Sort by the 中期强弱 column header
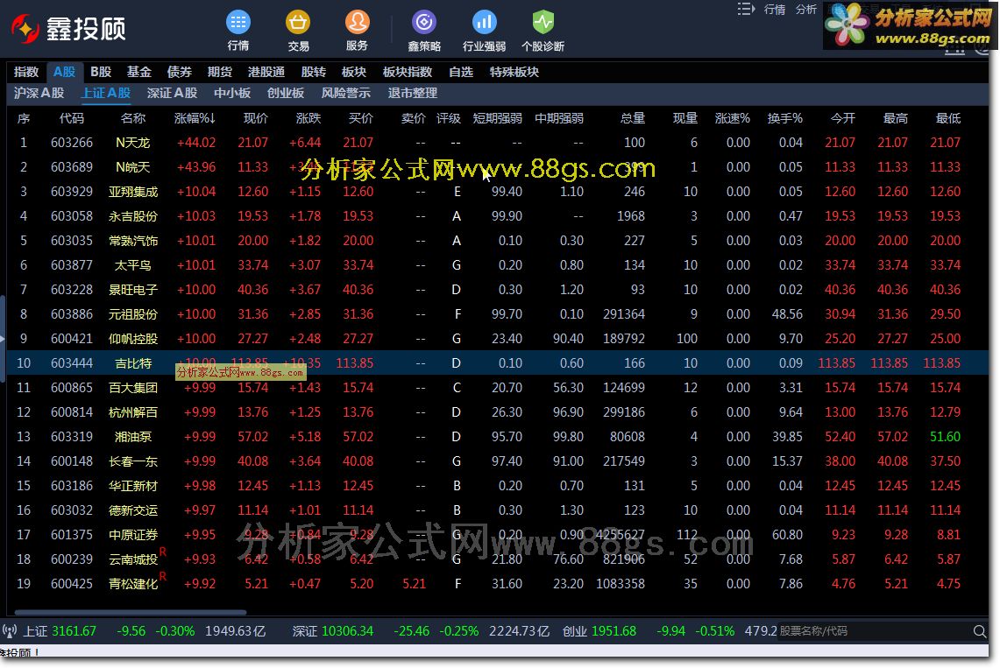Viewport: 1000px width, 668px height. (558, 118)
